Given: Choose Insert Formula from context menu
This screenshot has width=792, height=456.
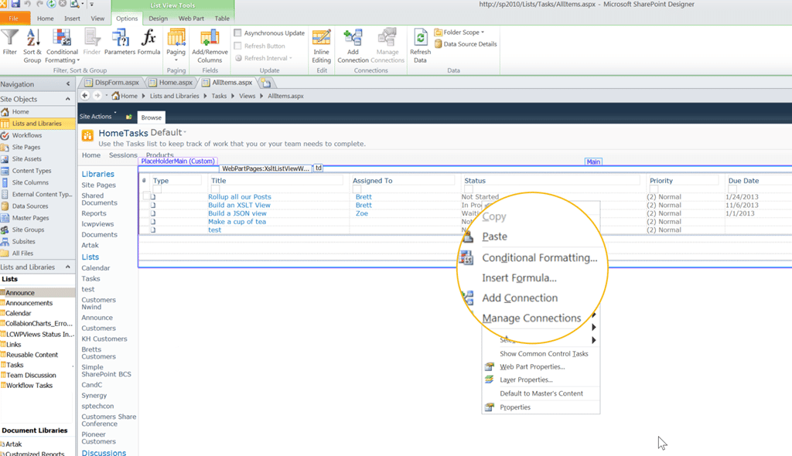Looking at the screenshot, I should point(519,277).
